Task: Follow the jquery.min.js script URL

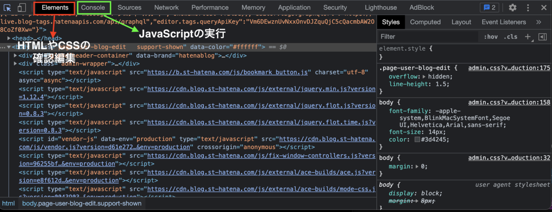Action: [x=197, y=93]
